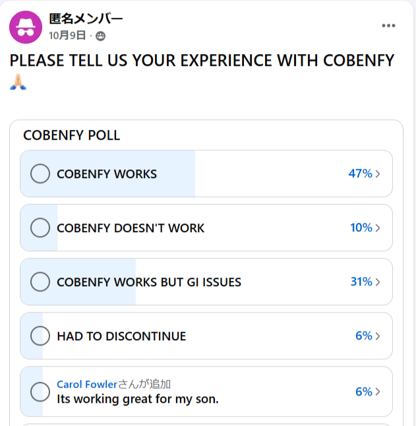Click the 匿名メンバー author name
Viewport: 416px width, 426px height.
point(86,19)
